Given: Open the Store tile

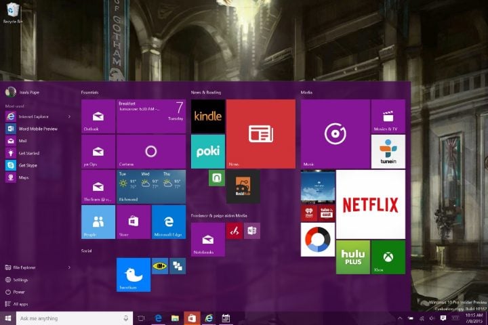Looking at the screenshot, I should pyautogui.click(x=134, y=222).
